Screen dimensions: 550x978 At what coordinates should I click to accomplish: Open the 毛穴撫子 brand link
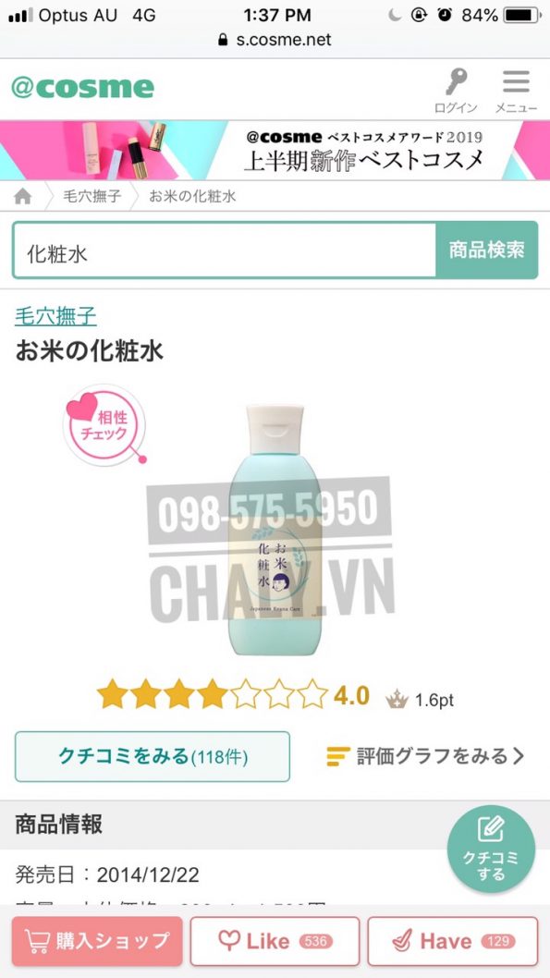pos(55,316)
